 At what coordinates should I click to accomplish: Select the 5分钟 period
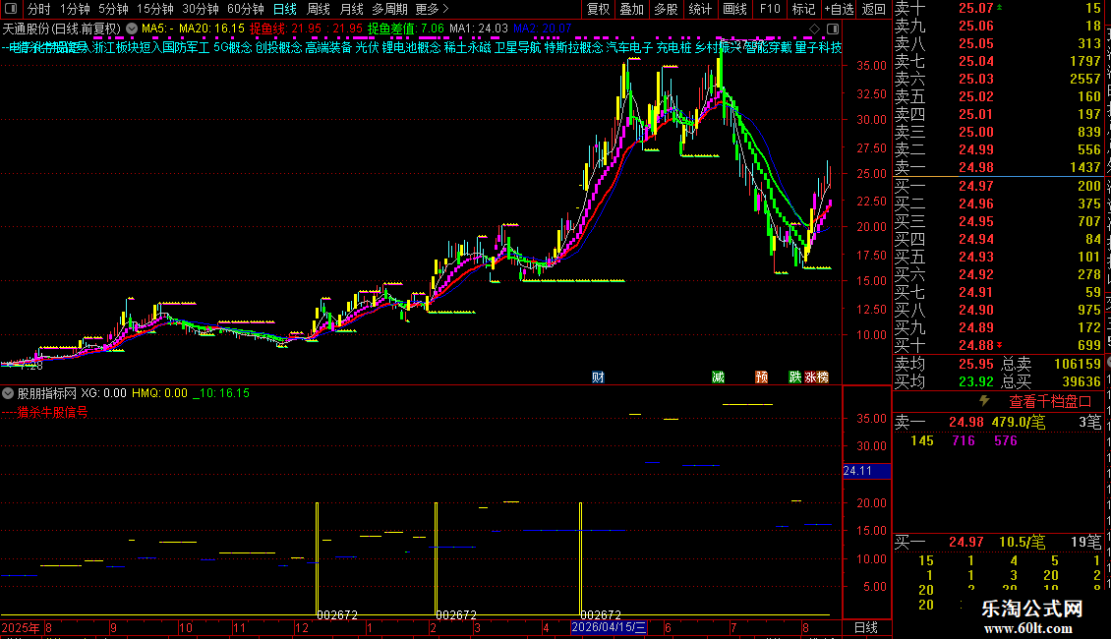[113, 9]
